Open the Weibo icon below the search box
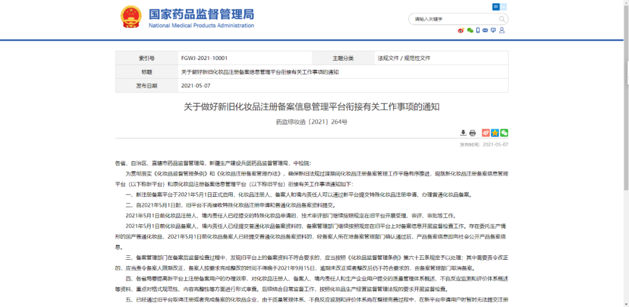This screenshot has width=629, height=307. [461, 30]
